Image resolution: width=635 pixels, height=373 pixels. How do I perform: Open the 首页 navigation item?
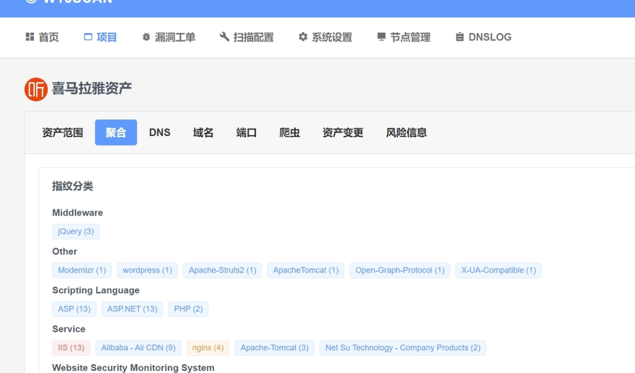(42, 37)
